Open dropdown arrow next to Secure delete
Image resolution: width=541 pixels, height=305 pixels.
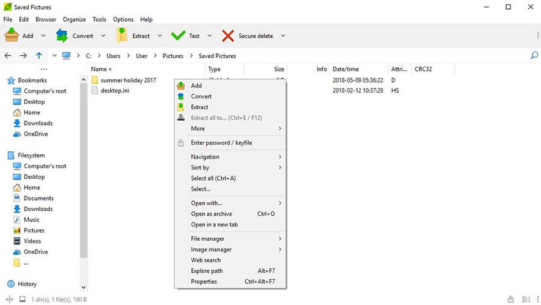point(283,36)
